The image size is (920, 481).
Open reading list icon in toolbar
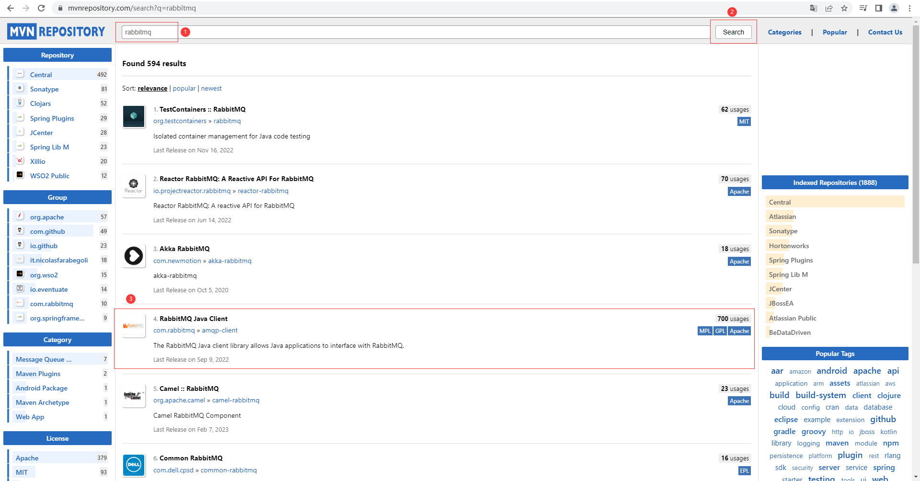point(863,8)
